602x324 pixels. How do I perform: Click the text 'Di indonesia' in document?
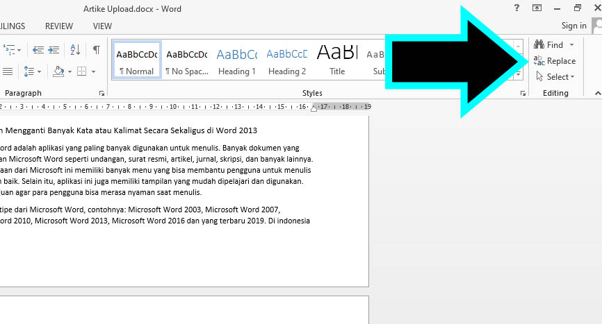point(289,221)
